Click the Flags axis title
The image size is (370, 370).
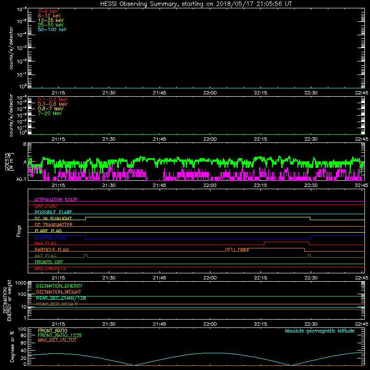tap(19, 231)
